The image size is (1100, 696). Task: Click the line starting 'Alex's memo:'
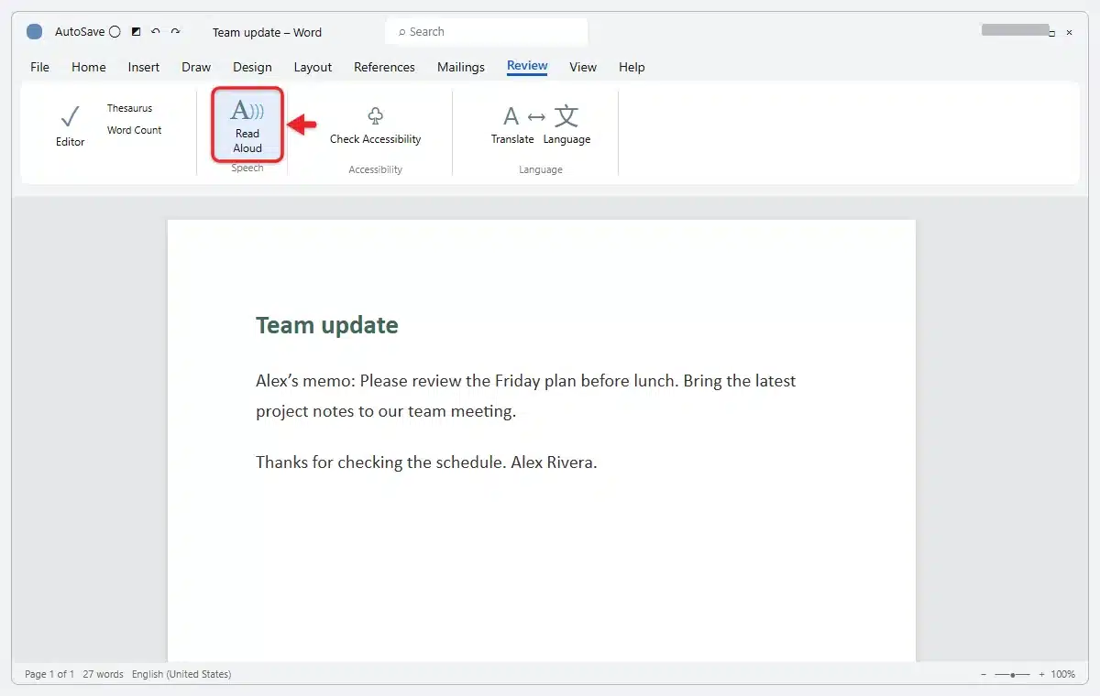point(526,381)
